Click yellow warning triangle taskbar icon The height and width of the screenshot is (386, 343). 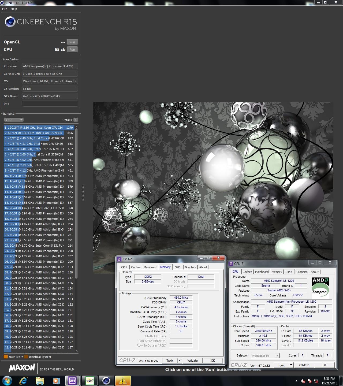(123, 381)
